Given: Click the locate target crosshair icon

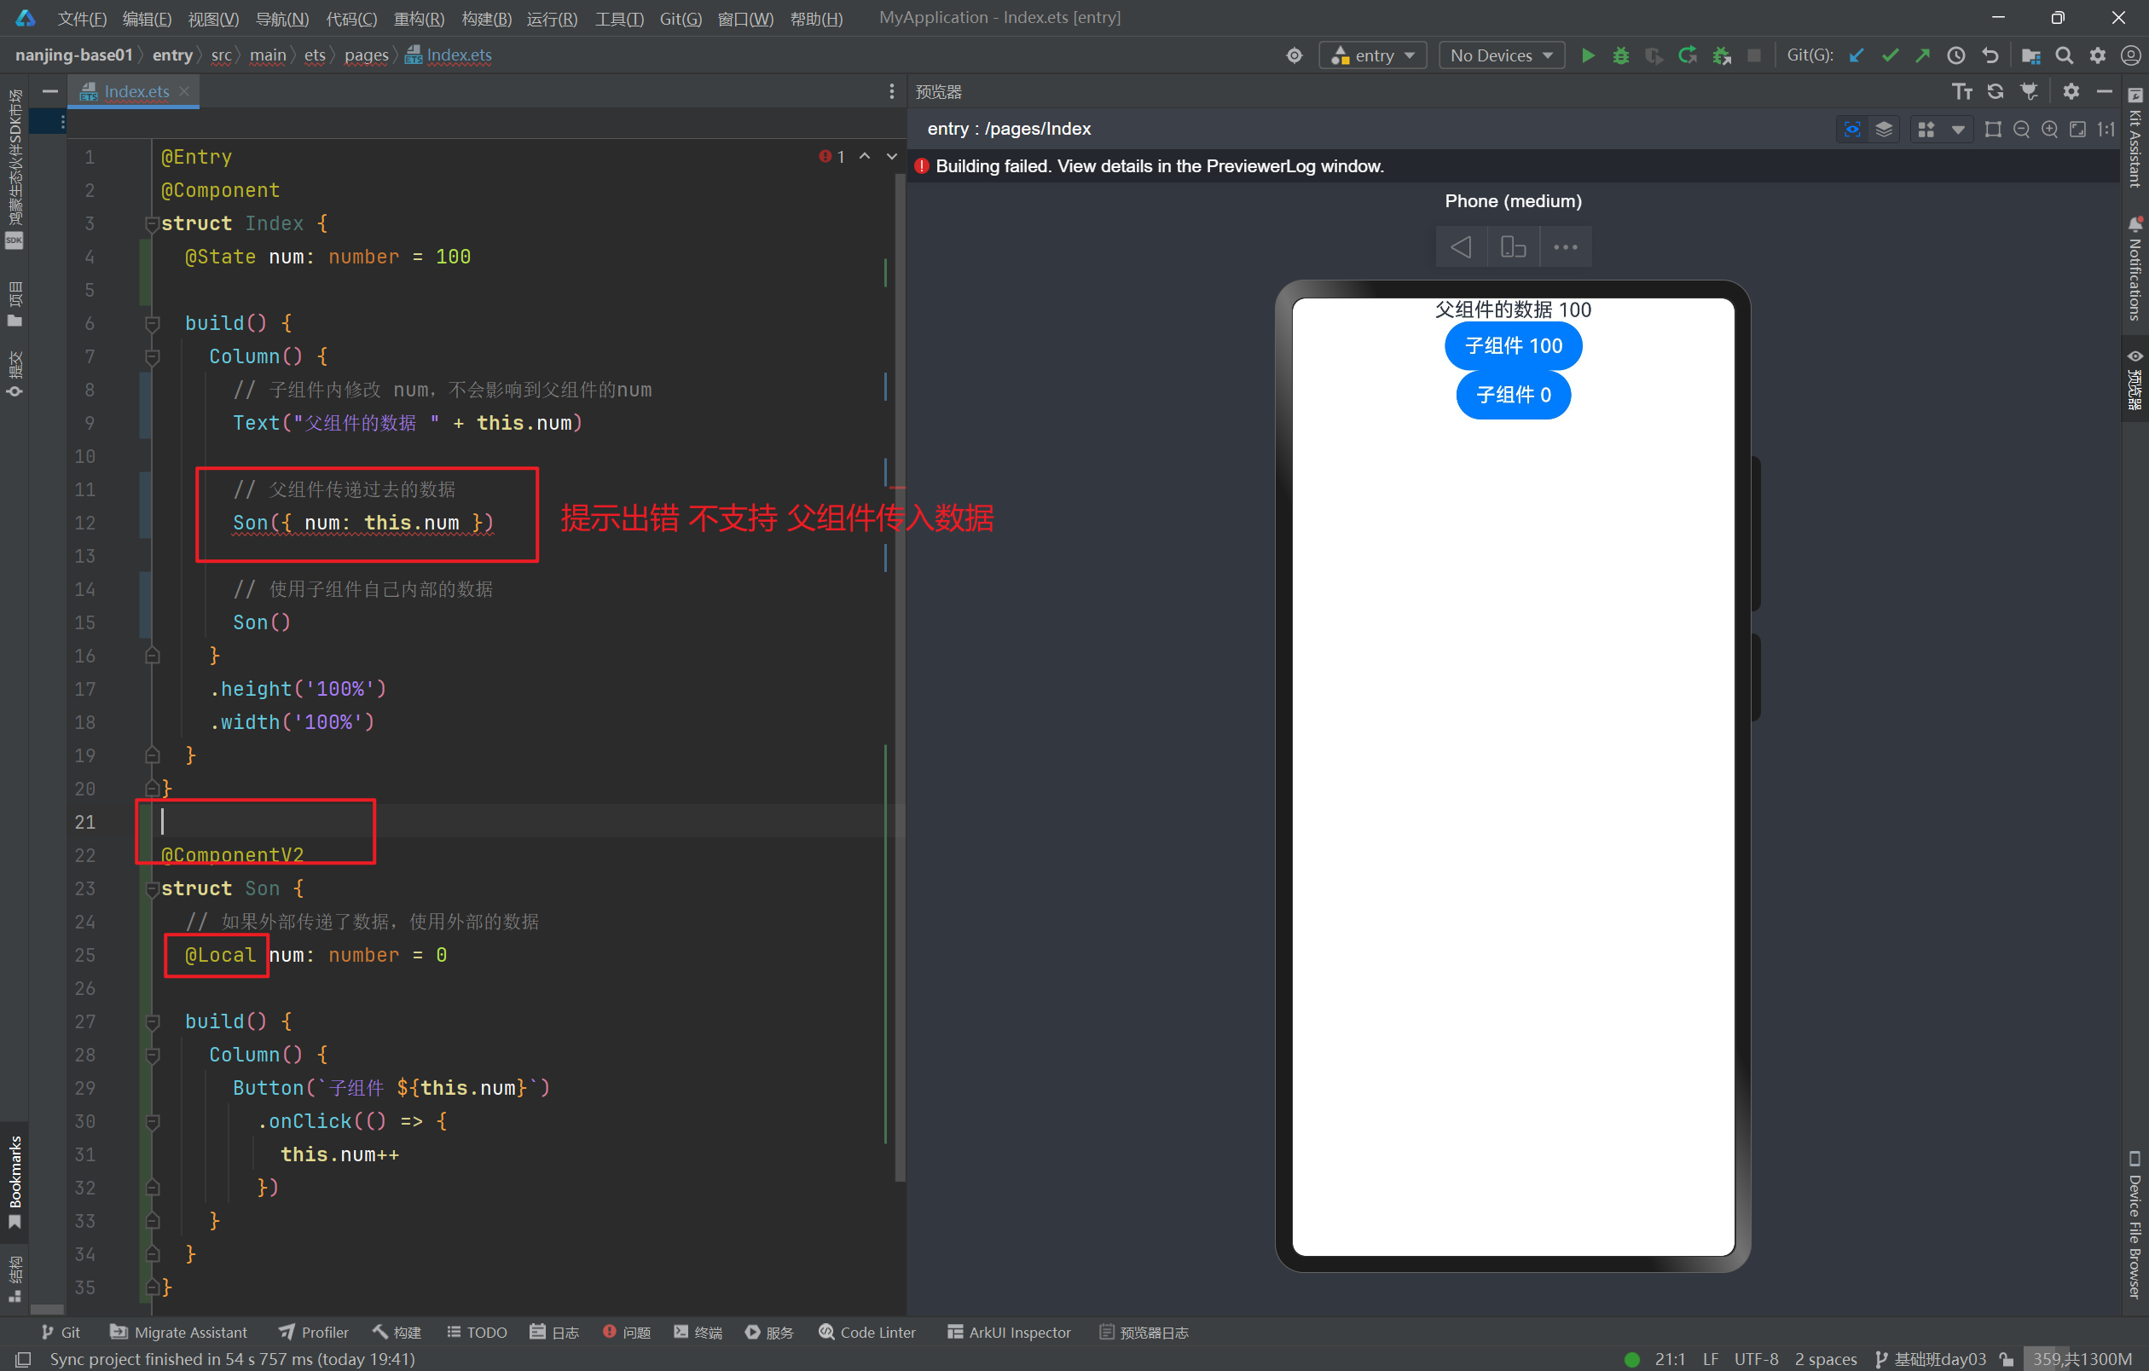Looking at the screenshot, I should [1294, 55].
